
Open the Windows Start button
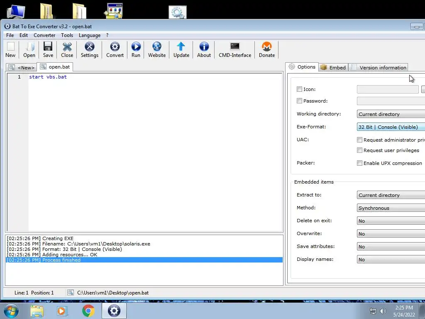(x=11, y=311)
